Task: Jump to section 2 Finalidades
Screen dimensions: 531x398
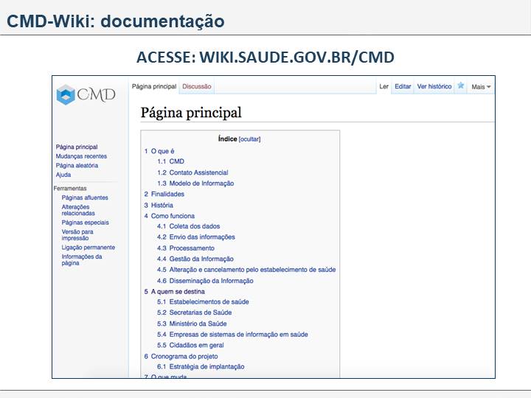Action: [x=164, y=194]
